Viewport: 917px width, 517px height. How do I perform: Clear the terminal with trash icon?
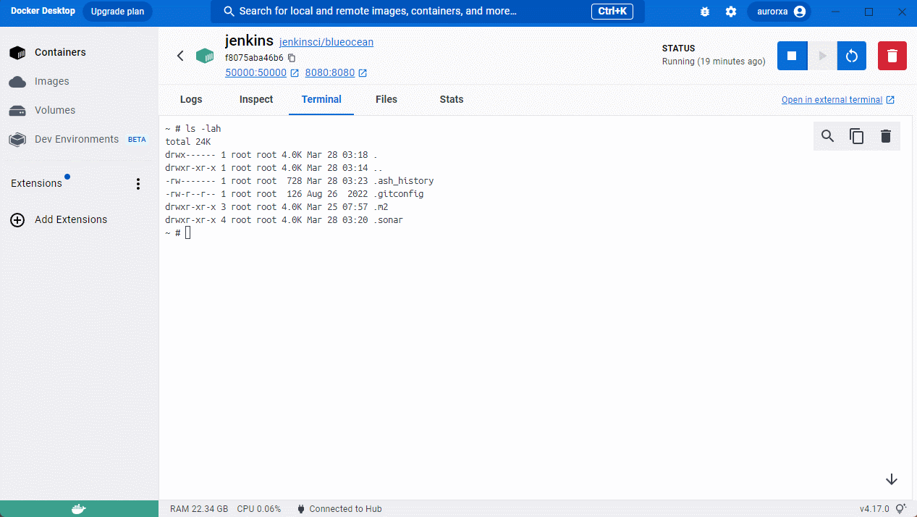(886, 136)
